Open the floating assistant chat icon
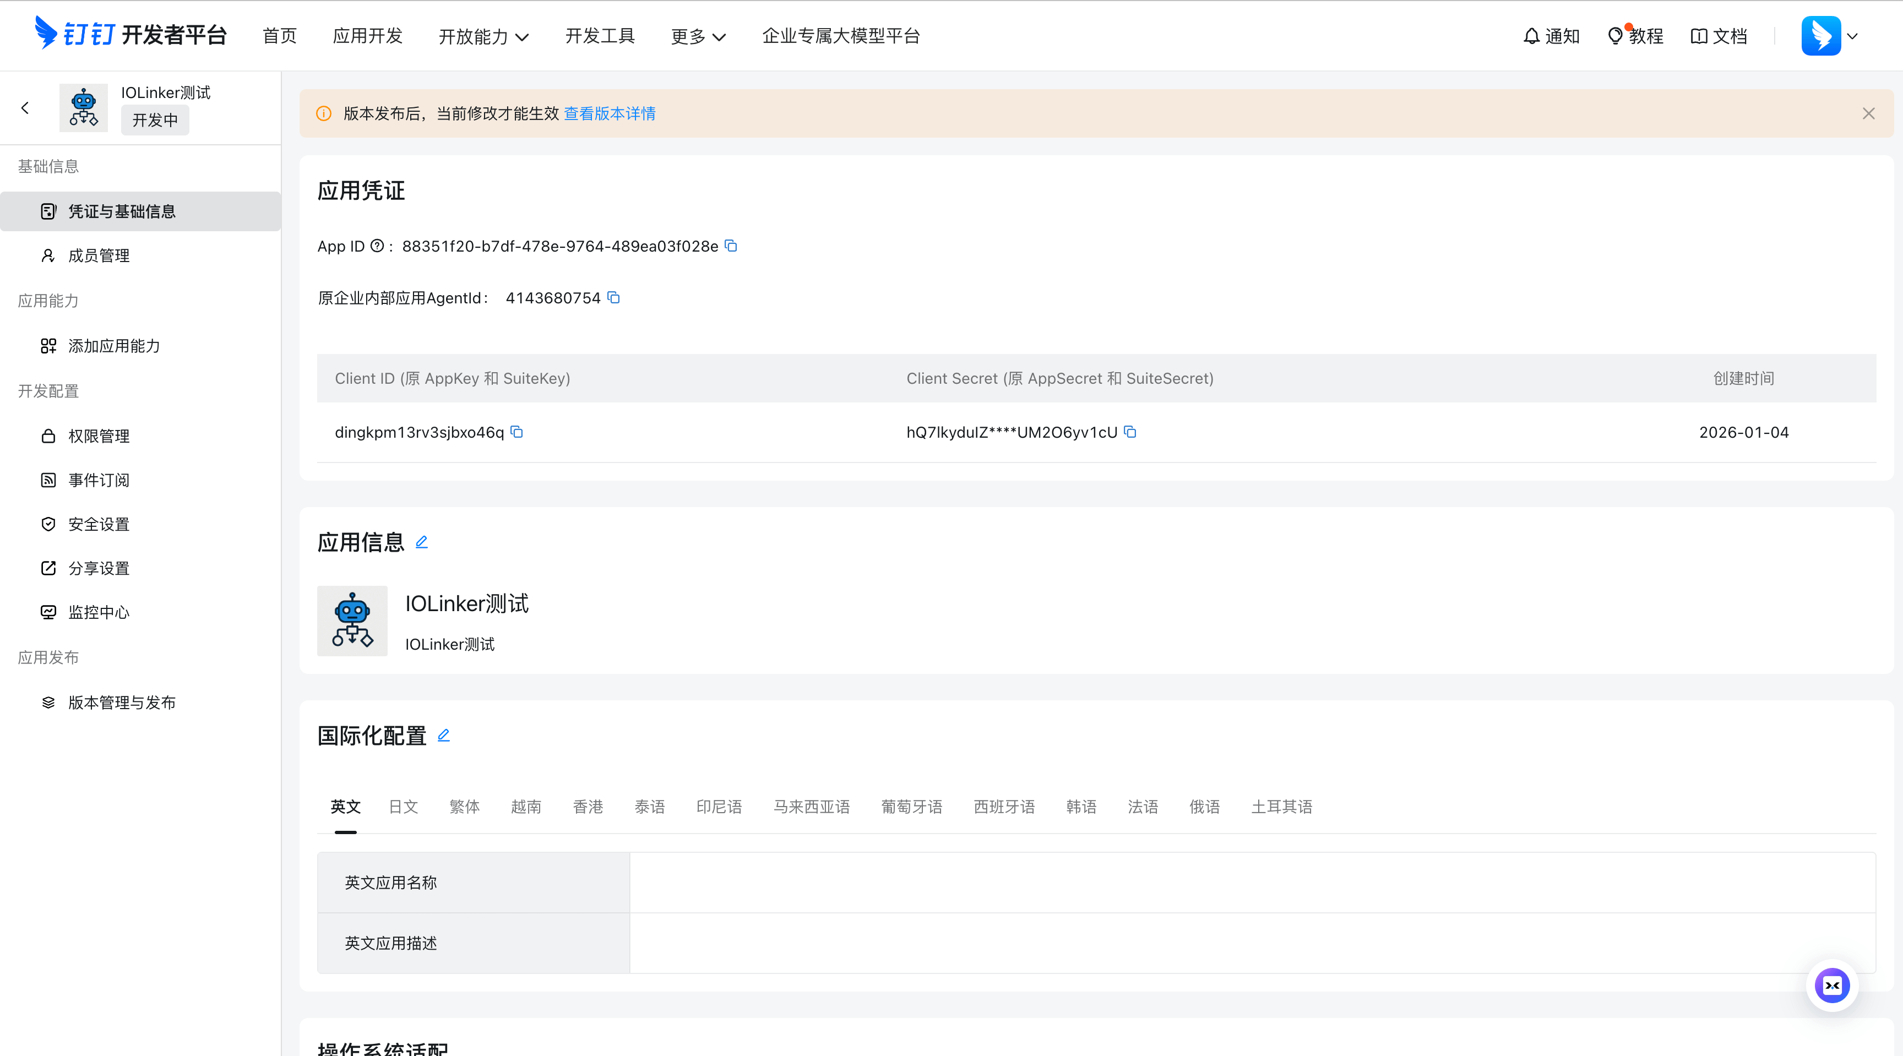1903x1056 pixels. pos(1832,985)
